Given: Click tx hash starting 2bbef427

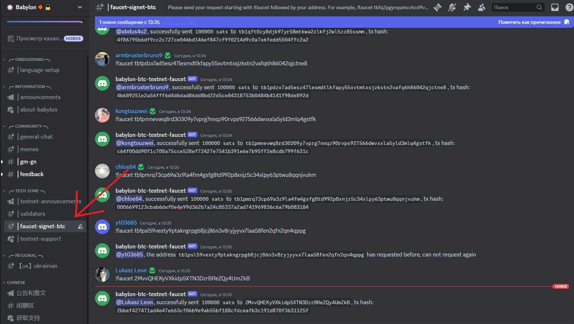Looking at the screenshot, I should [213, 310].
